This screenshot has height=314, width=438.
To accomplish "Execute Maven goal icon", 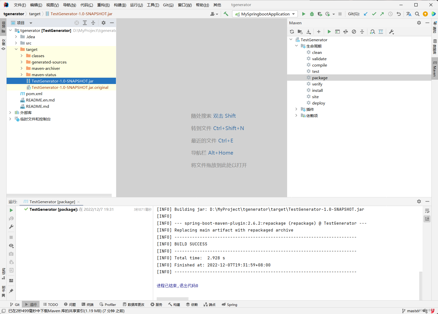I will pos(337,32).
